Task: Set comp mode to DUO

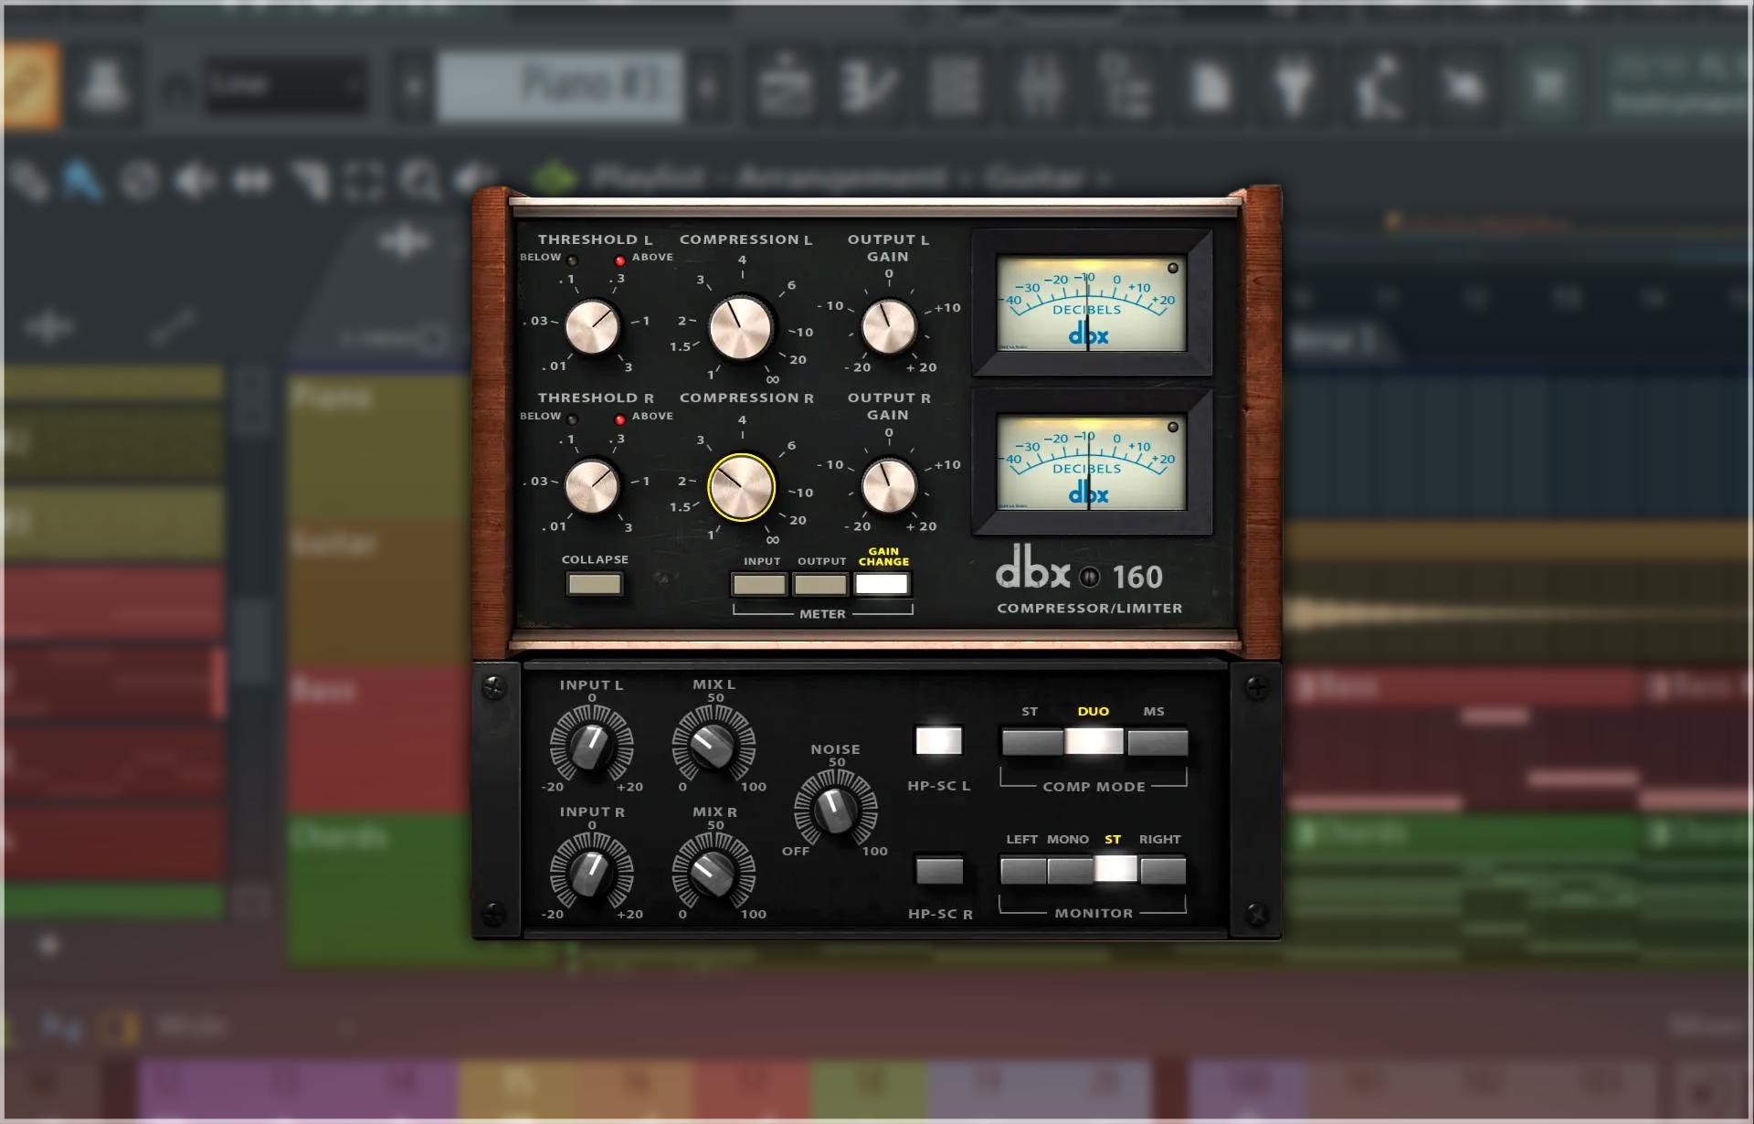Action: pos(1094,742)
